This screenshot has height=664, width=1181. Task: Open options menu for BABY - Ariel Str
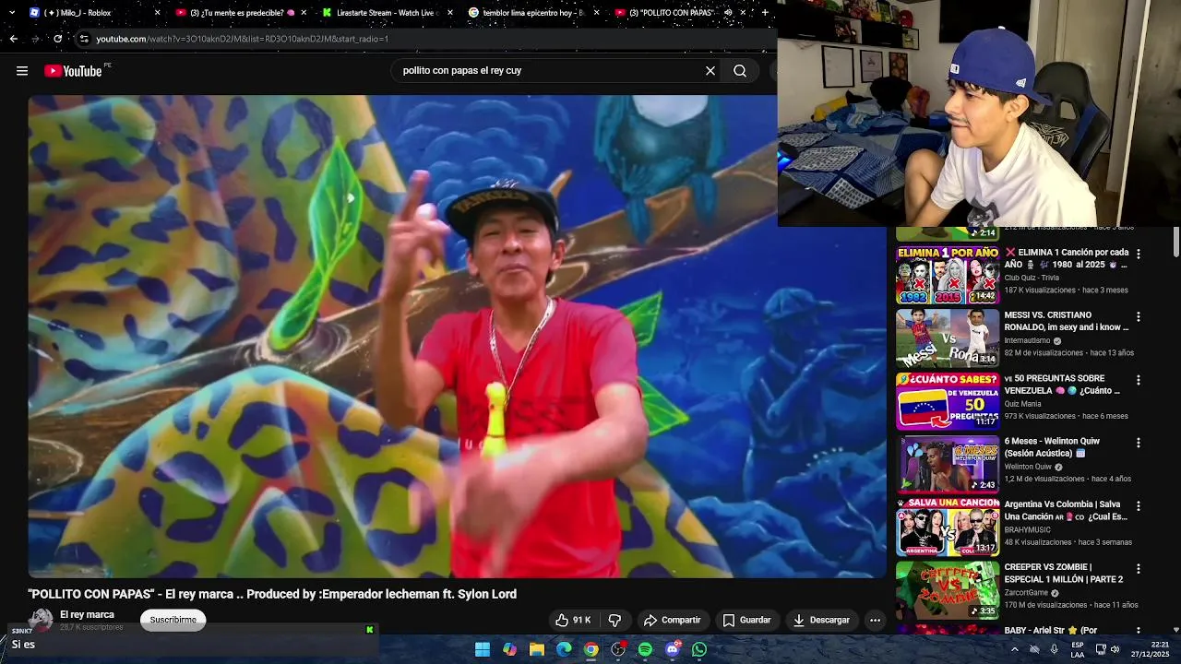click(1138, 631)
